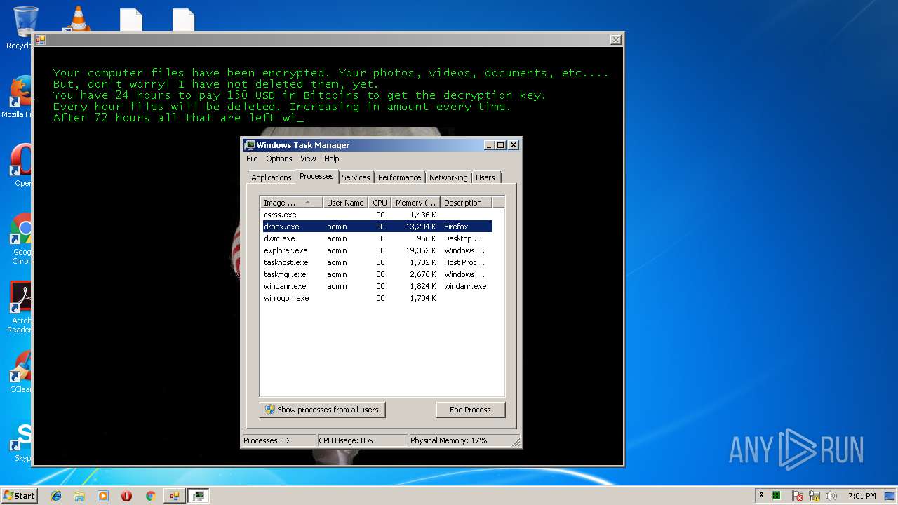The image size is (898, 505).
Task: Click the green CPU meter tray icon
Action: 777,496
